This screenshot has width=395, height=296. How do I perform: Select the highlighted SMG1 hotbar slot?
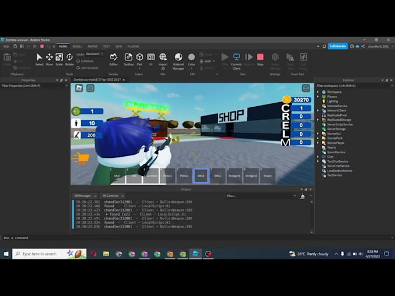click(x=201, y=176)
